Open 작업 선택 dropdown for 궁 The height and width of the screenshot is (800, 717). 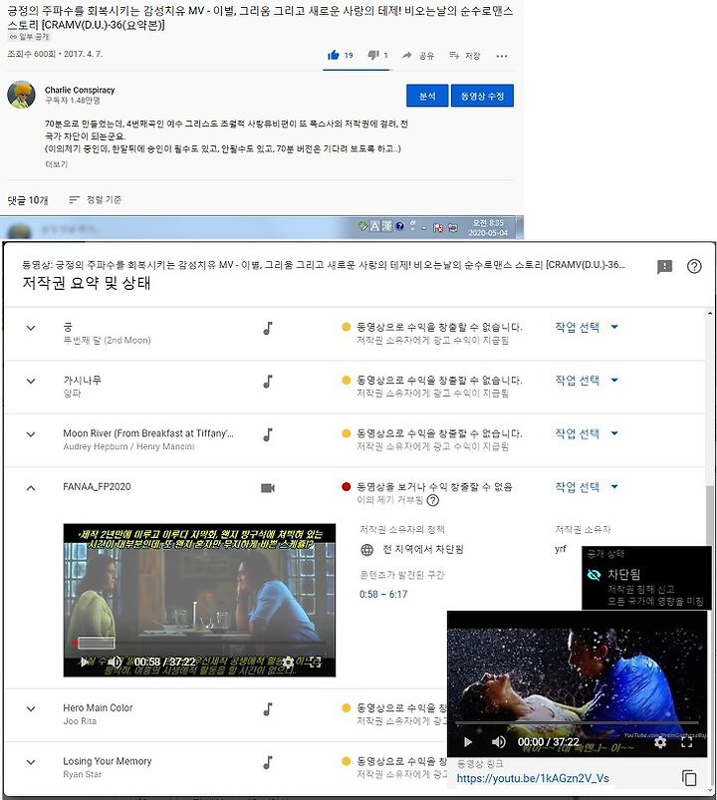pyautogui.click(x=587, y=327)
